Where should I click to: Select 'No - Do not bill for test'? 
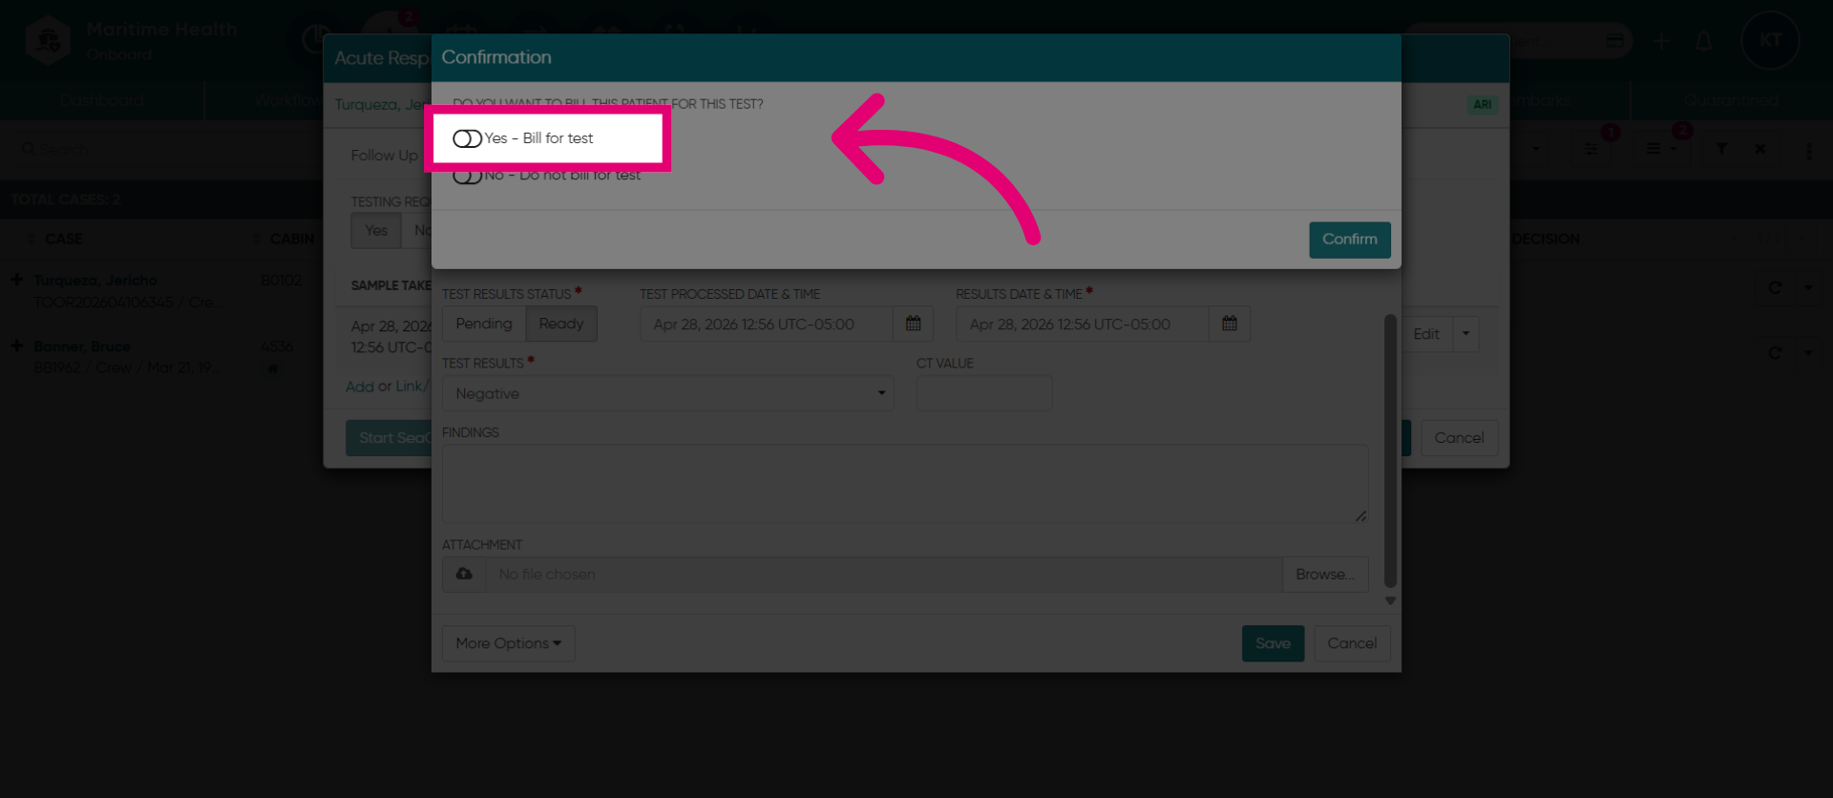pyautogui.click(x=546, y=176)
